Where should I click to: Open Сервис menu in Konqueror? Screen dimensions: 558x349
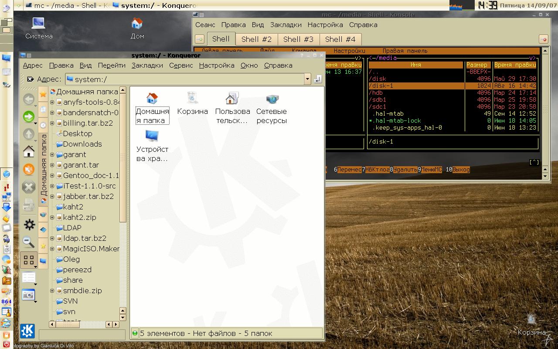tap(181, 65)
